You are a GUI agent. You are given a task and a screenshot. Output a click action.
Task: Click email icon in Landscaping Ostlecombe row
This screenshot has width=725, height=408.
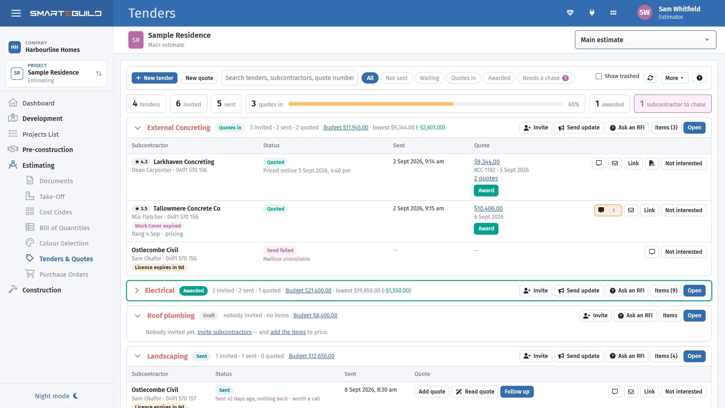tap(631, 392)
